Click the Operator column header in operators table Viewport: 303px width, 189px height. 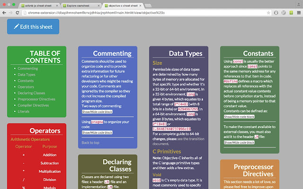coord(24,146)
